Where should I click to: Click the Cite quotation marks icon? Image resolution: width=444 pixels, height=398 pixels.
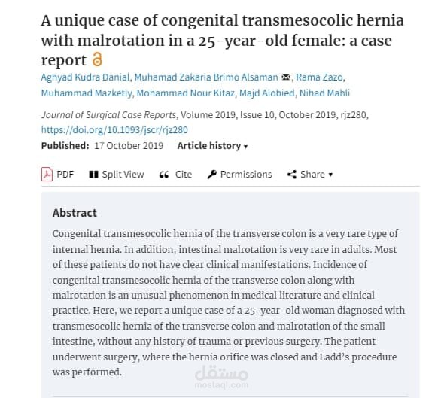164,175
